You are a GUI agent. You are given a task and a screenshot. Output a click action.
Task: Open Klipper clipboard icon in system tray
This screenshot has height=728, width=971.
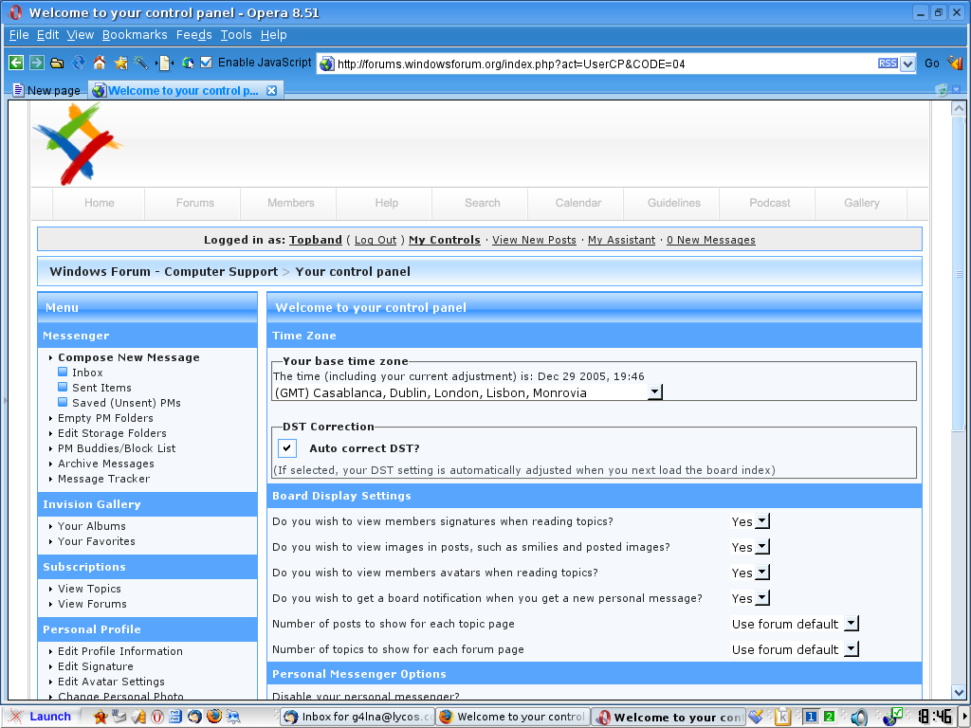point(782,717)
